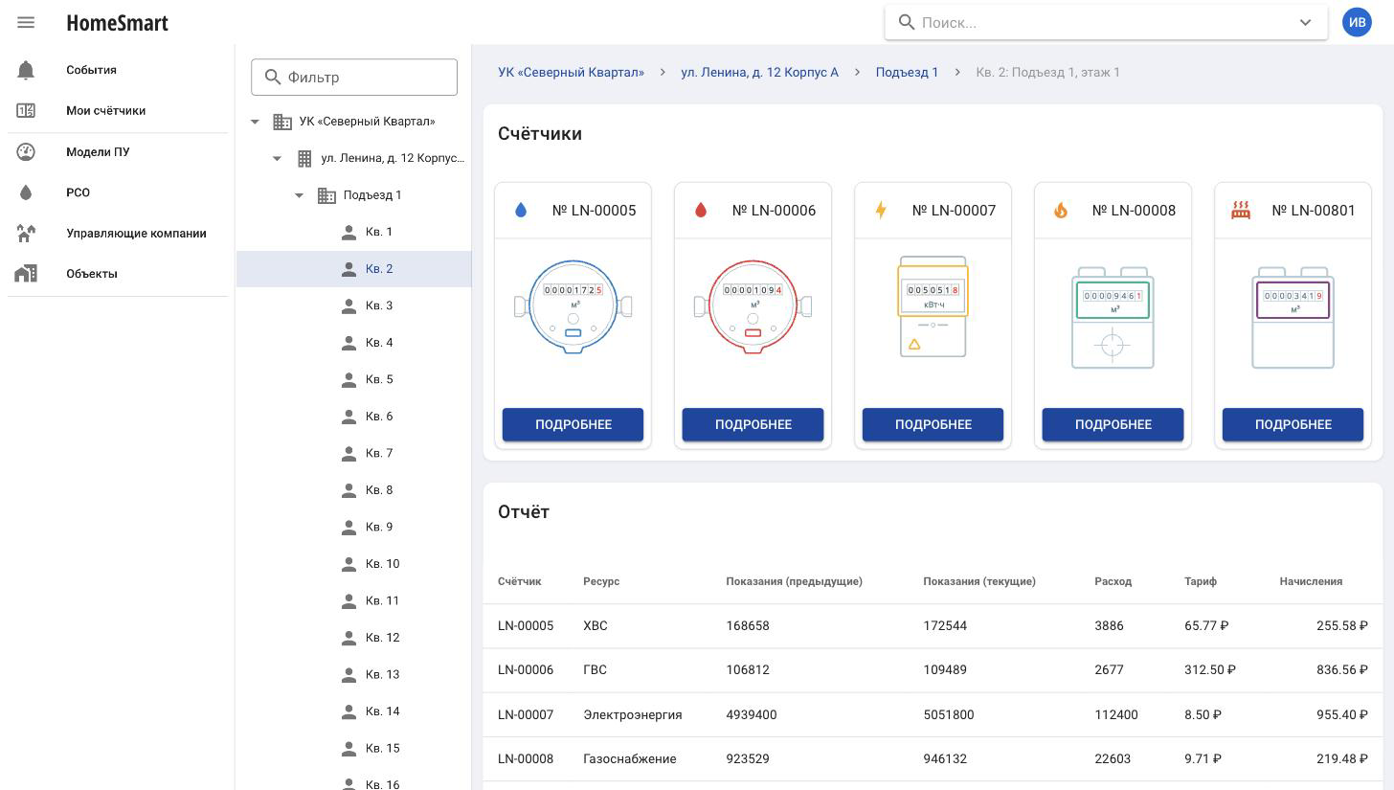
Task: Follow the УК «Северный Квартал» breadcrumb link
Action: coord(571,72)
